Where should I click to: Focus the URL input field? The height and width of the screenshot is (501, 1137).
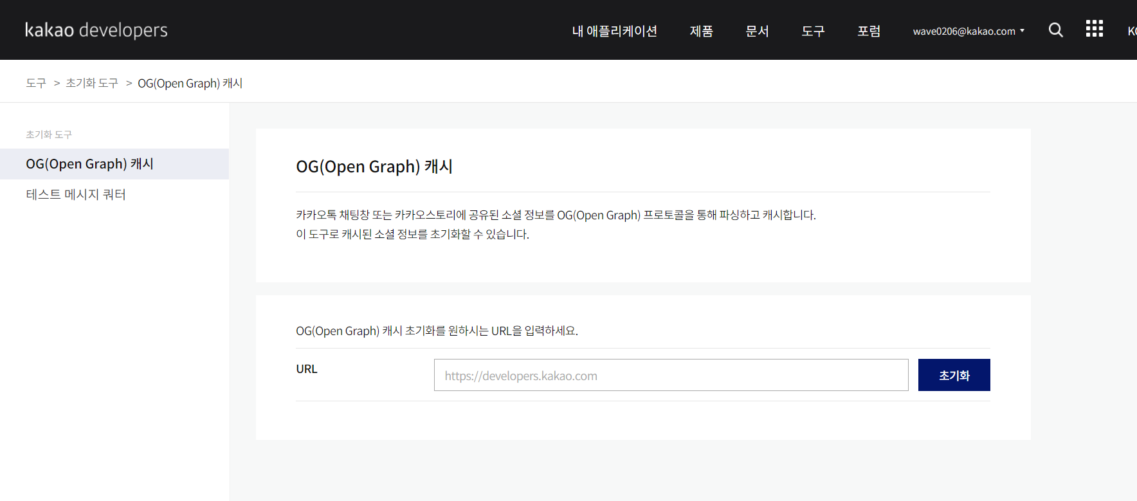click(671, 375)
